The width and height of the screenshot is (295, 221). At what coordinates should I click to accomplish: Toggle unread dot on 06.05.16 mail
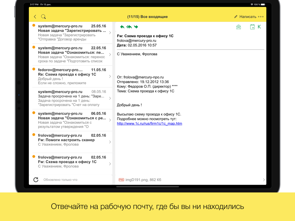34,113
